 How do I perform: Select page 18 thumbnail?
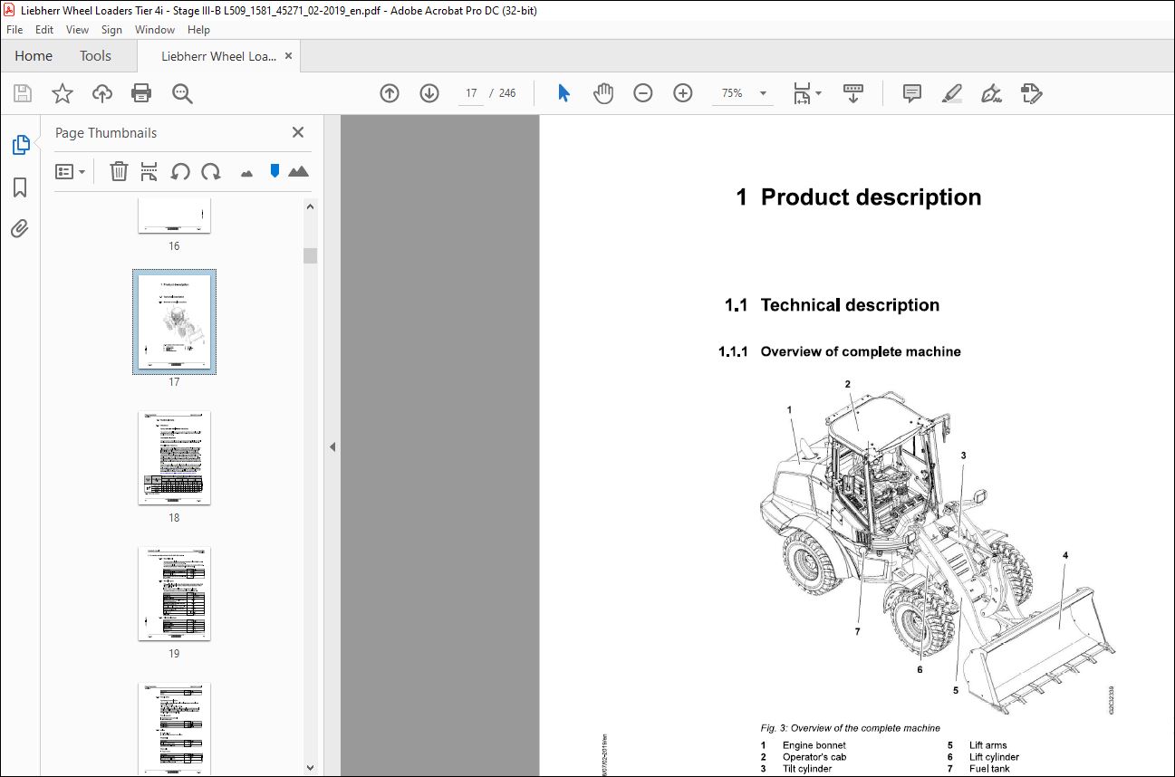174,457
